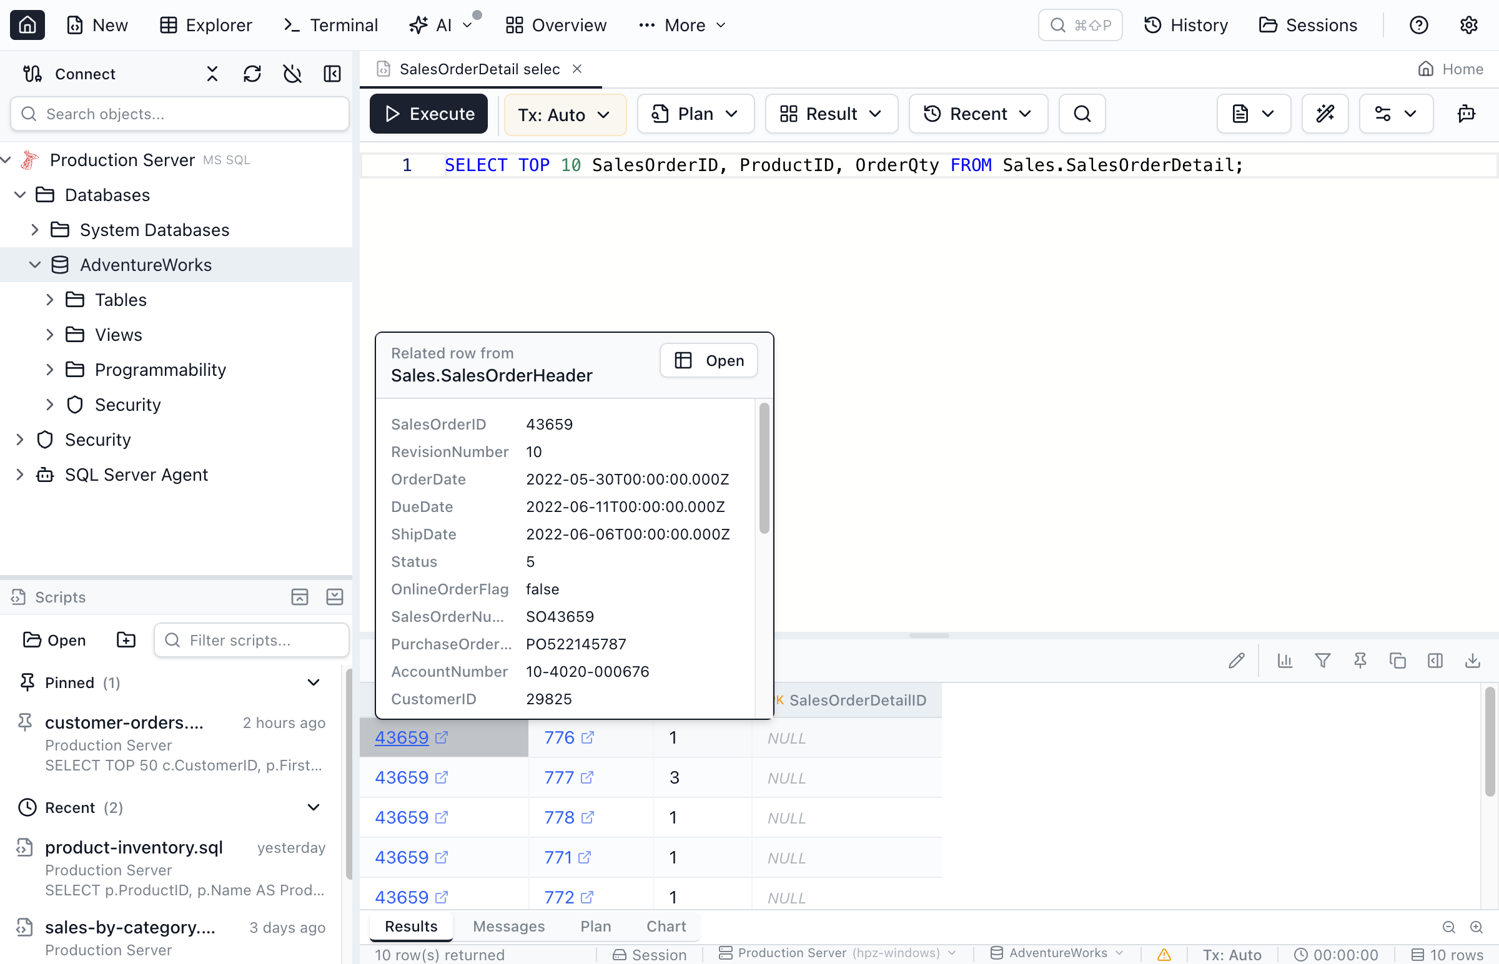
Task: Click the magic wand format icon
Action: pyautogui.click(x=1325, y=114)
